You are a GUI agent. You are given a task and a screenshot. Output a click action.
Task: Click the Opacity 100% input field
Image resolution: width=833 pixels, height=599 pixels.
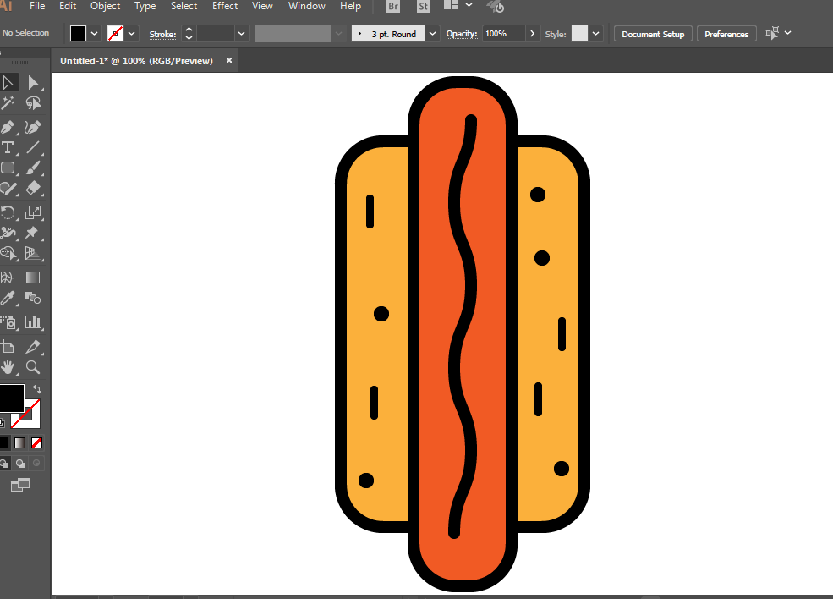(x=503, y=34)
